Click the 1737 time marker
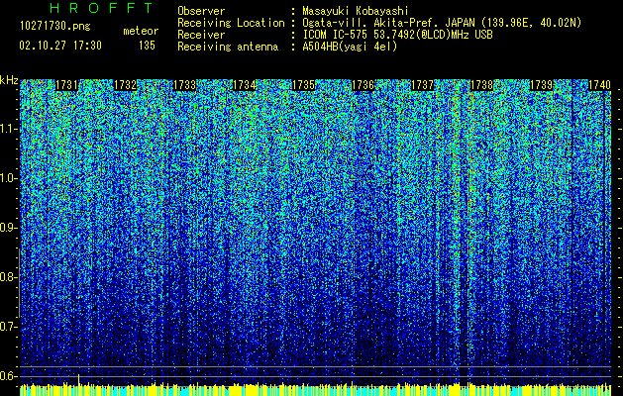Image resolution: width=623 pixels, height=396 pixels. [422, 85]
